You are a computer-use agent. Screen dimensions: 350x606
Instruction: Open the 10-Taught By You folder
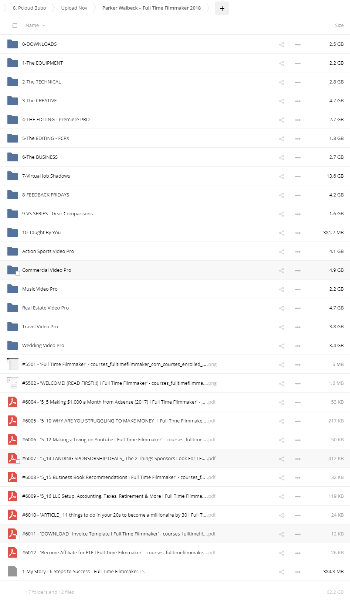pos(41,232)
